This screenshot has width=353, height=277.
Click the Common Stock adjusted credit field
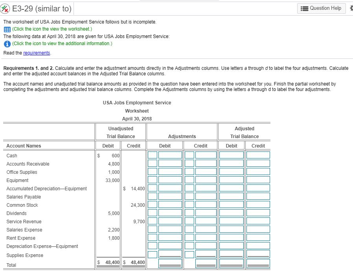[258, 205]
